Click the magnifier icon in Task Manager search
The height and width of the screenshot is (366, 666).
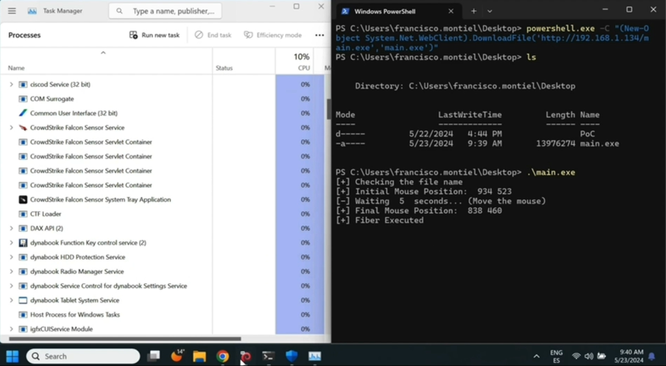119,11
